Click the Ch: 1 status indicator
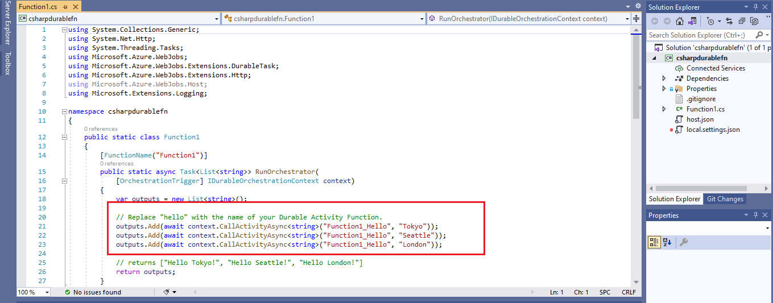 (581, 292)
